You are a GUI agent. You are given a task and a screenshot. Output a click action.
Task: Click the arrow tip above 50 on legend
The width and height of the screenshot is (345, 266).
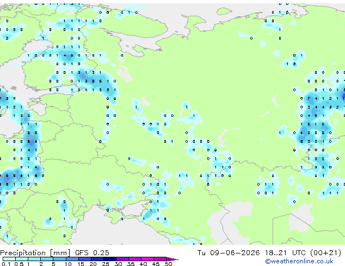coord(172,259)
